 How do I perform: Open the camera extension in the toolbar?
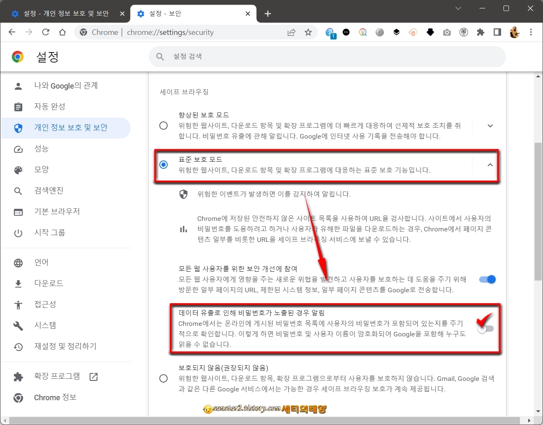(x=447, y=32)
